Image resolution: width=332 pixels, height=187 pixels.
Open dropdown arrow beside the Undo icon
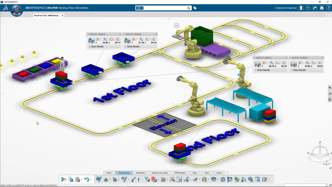[91, 180]
